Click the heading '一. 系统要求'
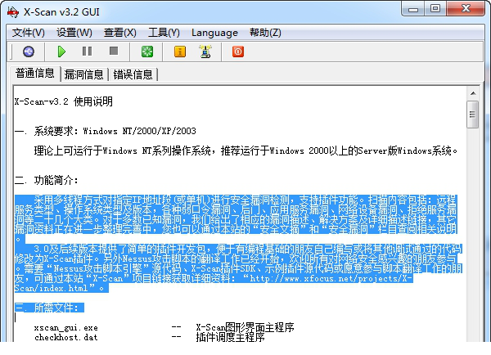The width and height of the screenshot is (491, 355). pyautogui.click(x=44, y=131)
